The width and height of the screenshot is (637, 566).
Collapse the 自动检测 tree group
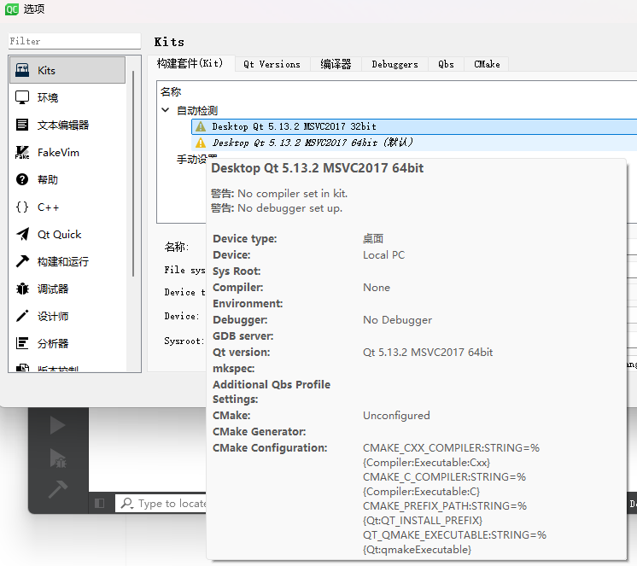tap(166, 110)
